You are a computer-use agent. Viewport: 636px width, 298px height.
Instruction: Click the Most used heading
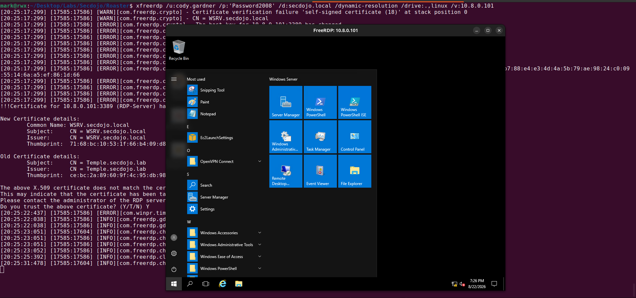pos(196,79)
